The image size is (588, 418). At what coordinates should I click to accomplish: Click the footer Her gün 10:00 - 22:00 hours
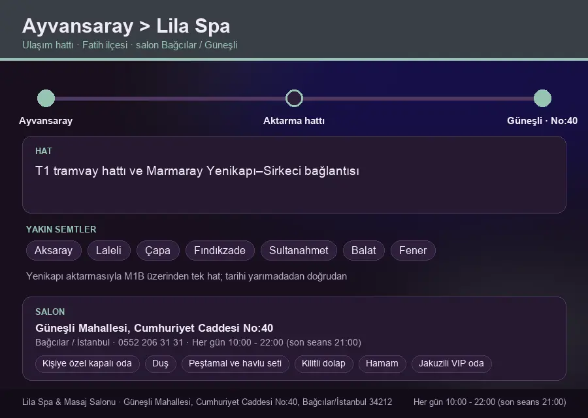point(490,402)
